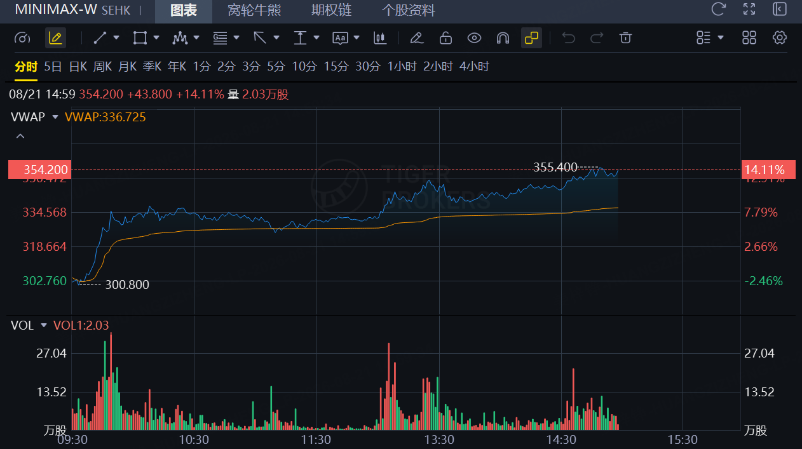Collapse the side panel icon
802x449 pixels.
tap(780, 9)
